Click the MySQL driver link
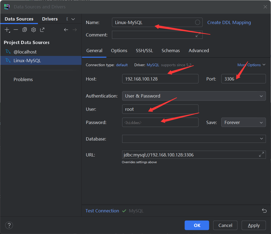This screenshot has height=234, width=271. click(x=153, y=65)
